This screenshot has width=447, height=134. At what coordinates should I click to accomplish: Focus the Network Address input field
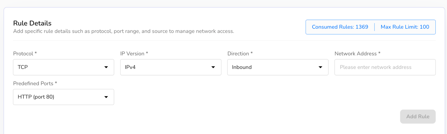(x=385, y=67)
